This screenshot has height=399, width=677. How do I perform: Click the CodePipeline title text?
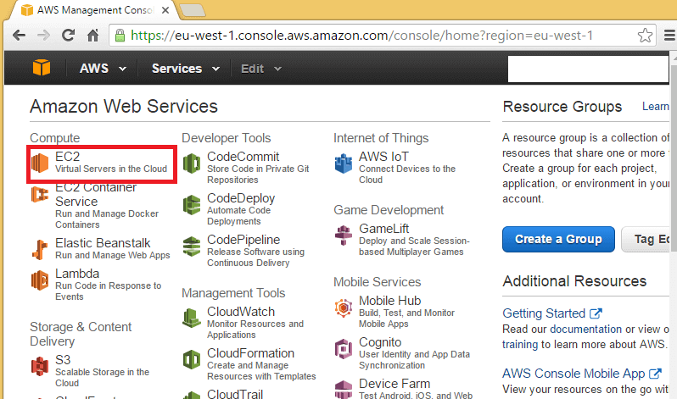pos(243,240)
